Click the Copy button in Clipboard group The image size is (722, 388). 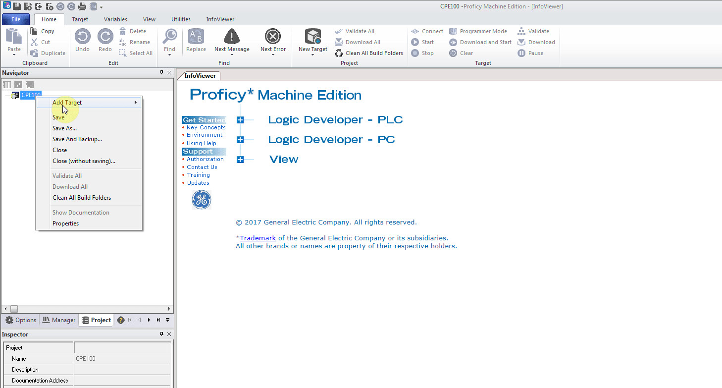coord(43,31)
